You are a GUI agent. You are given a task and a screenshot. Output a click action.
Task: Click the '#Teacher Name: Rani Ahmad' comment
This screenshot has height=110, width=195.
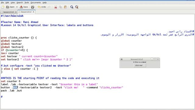pos(19,22)
